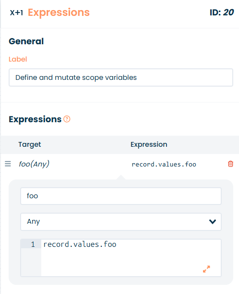Click the orange Label caption
The width and height of the screenshot is (239, 294).
[18, 59]
